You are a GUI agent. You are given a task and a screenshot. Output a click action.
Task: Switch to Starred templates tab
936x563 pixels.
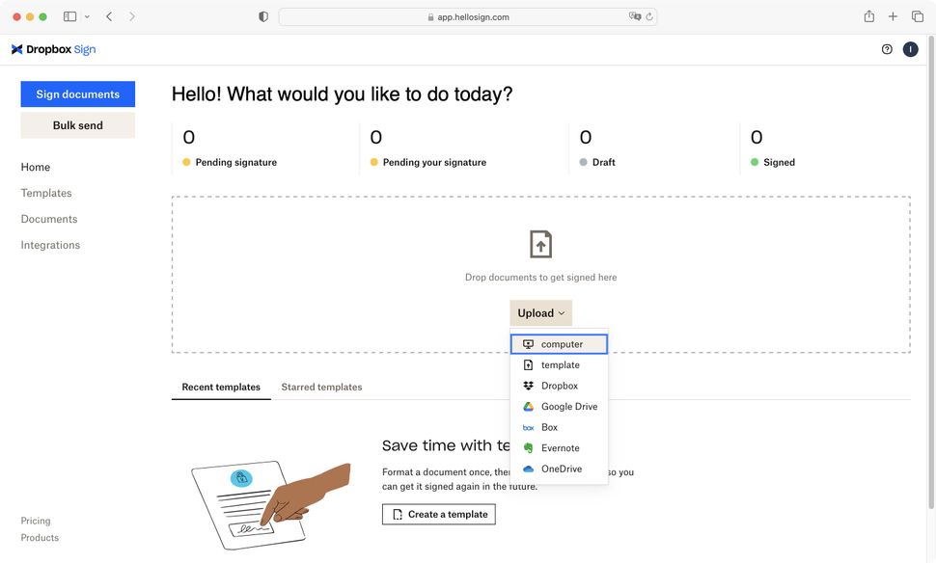pos(321,388)
